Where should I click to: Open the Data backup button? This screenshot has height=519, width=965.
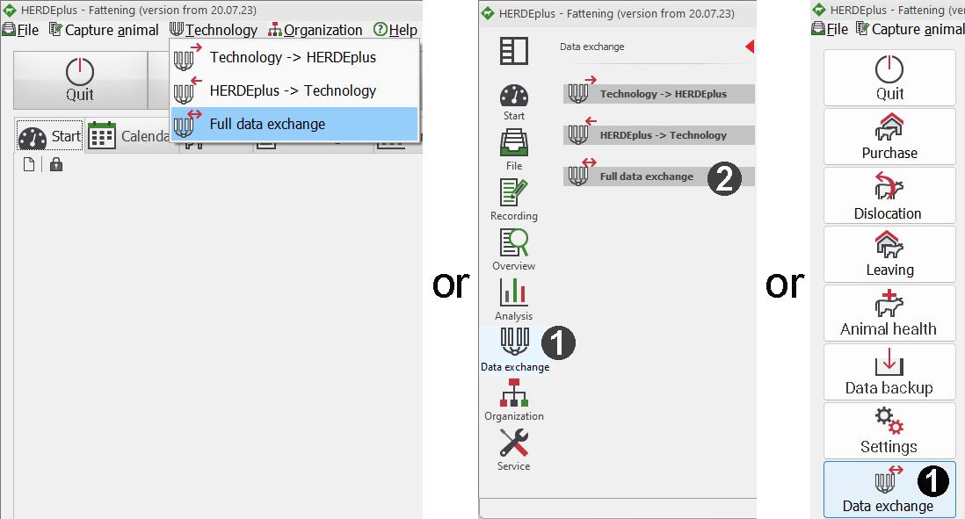click(889, 372)
